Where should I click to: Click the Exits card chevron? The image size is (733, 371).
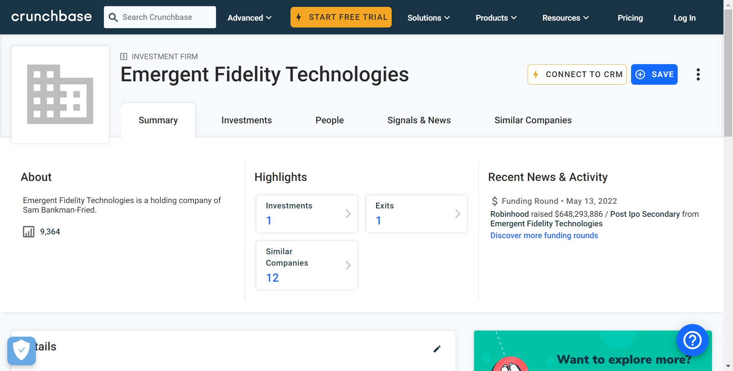point(458,214)
